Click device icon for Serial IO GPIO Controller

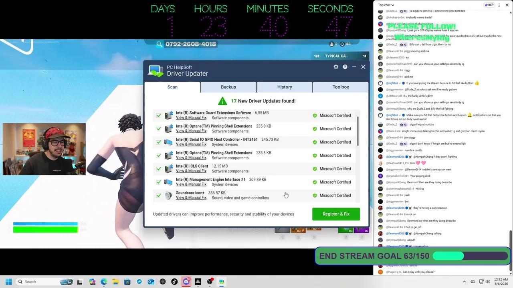pos(168,142)
